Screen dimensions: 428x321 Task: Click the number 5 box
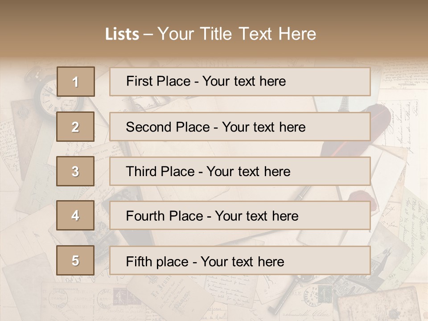tap(75, 260)
